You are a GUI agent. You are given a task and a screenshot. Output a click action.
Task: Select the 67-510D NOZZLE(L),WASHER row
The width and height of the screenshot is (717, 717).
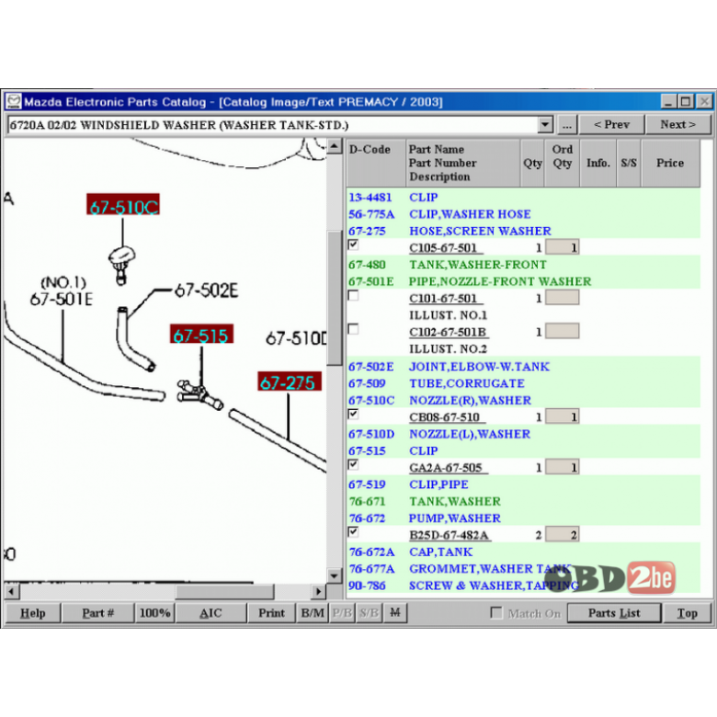tap(523, 434)
